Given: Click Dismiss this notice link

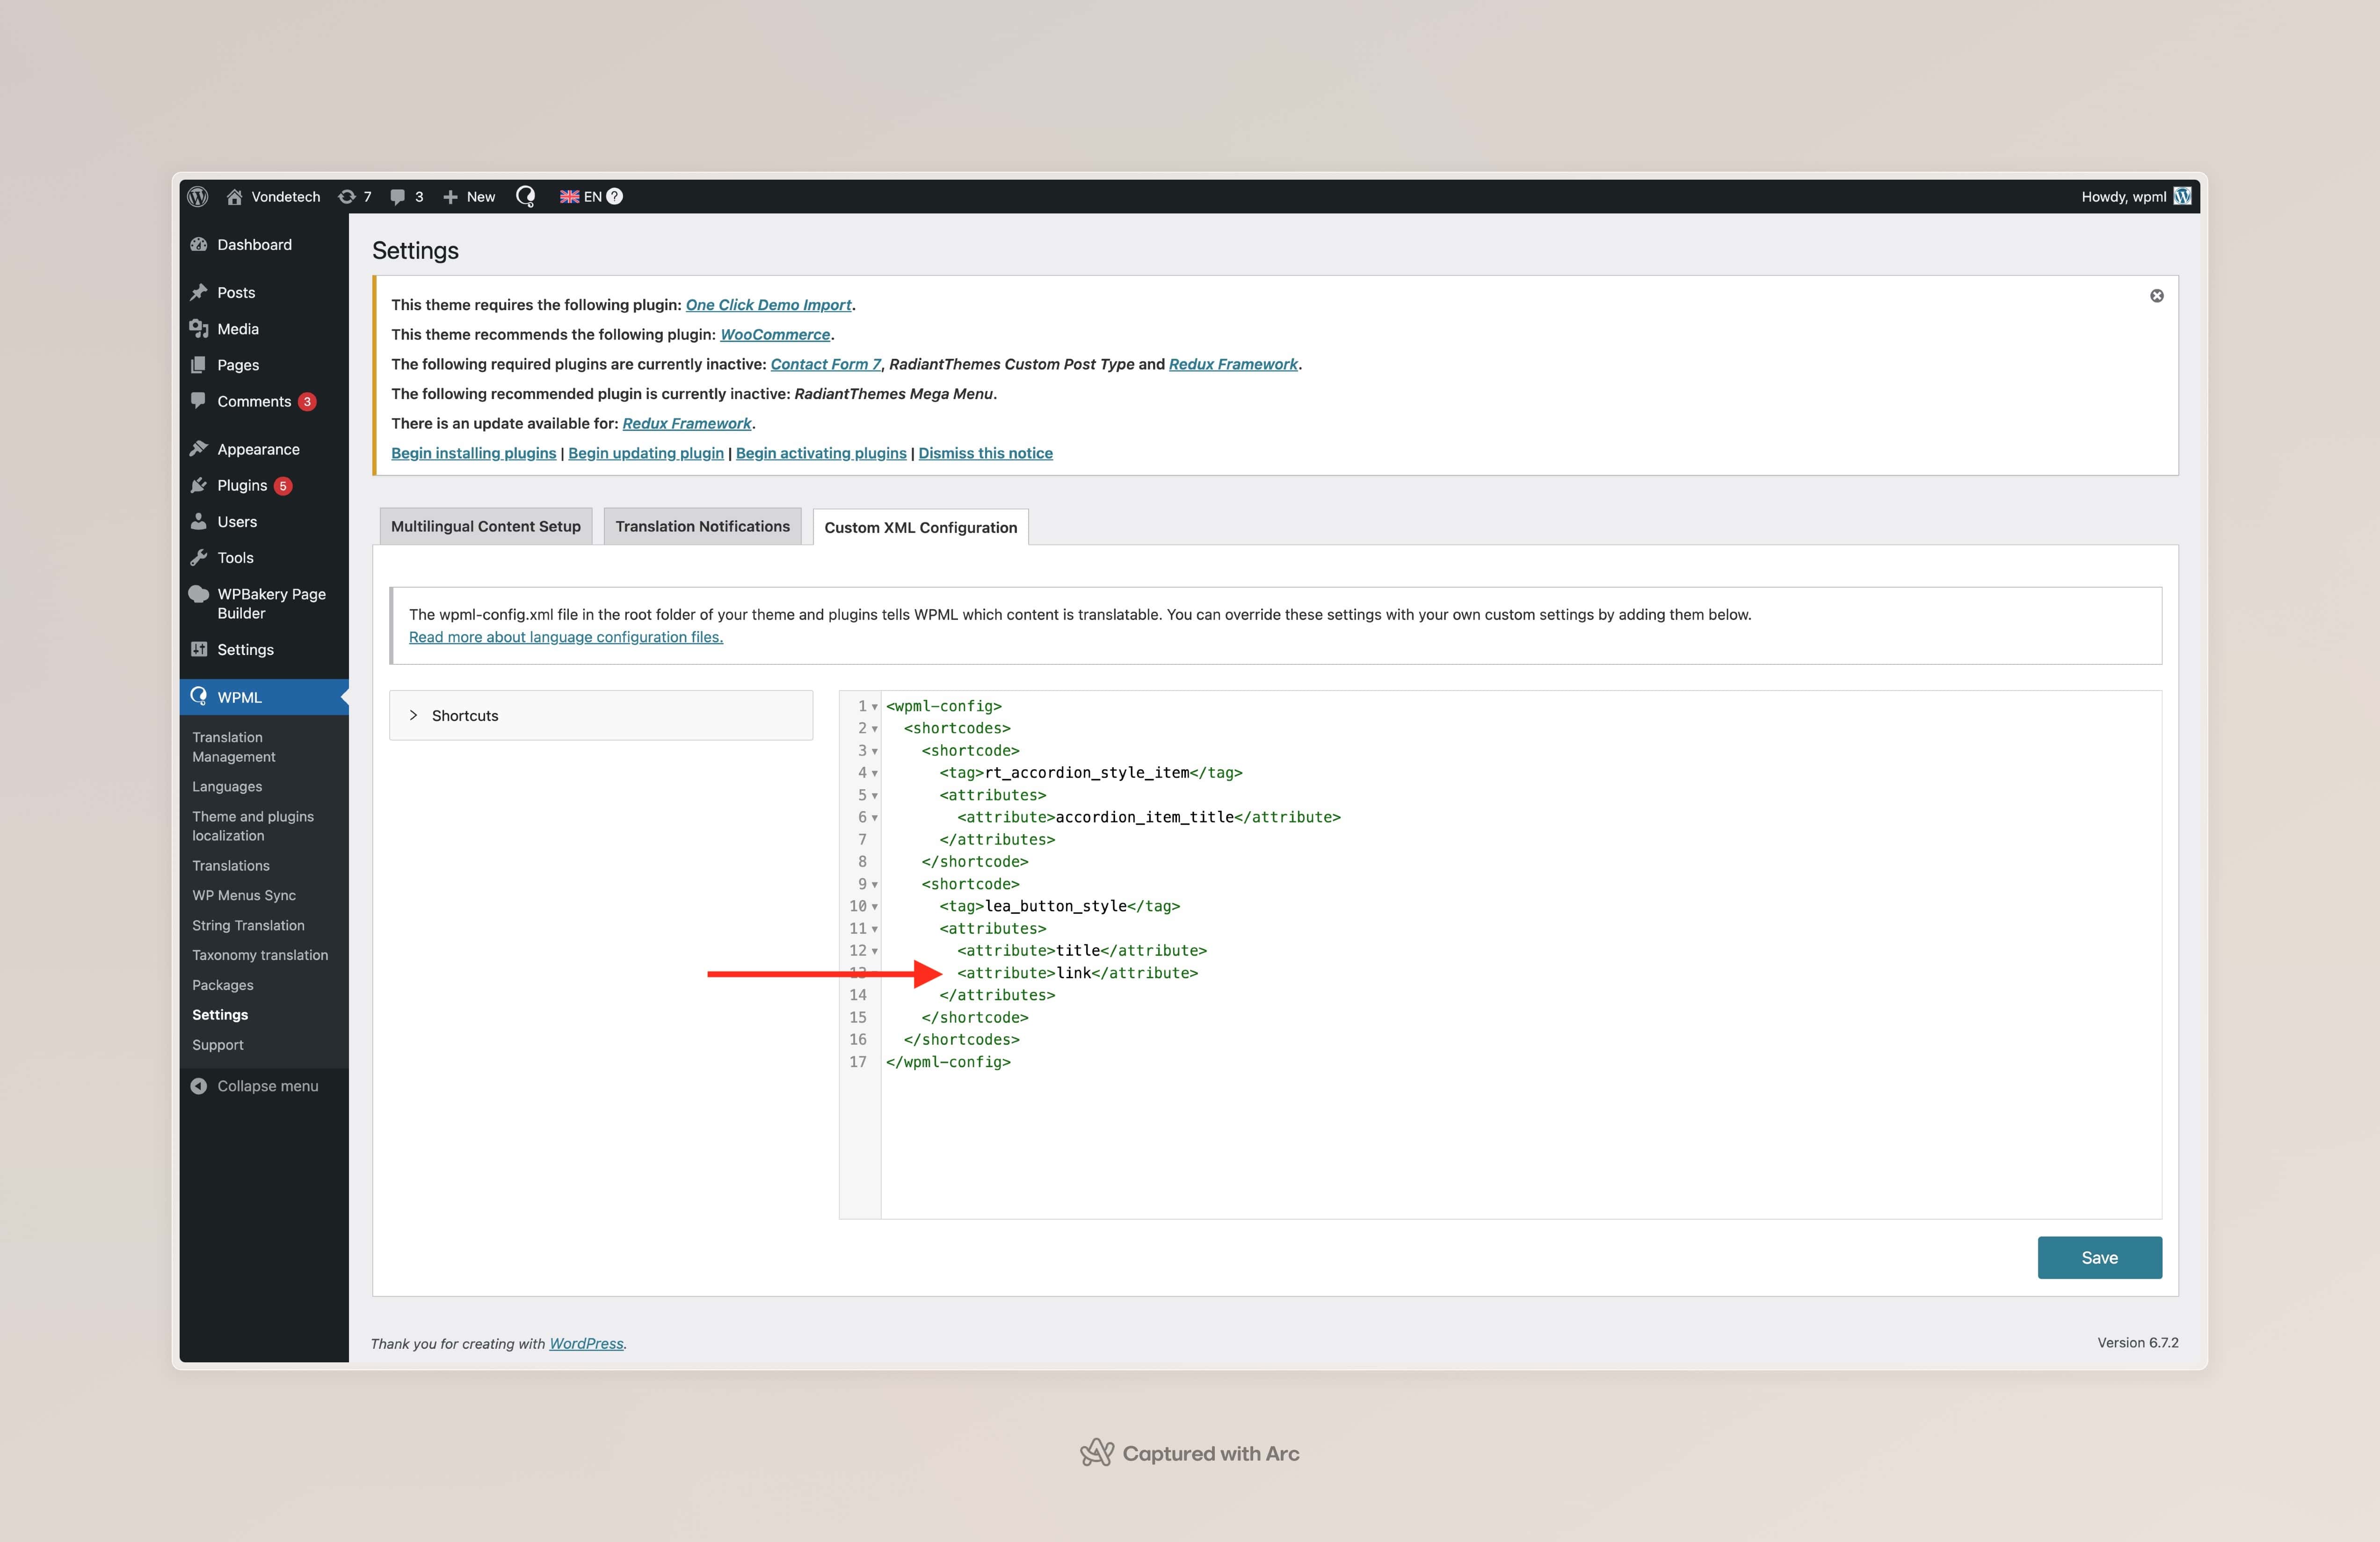Looking at the screenshot, I should tap(985, 453).
